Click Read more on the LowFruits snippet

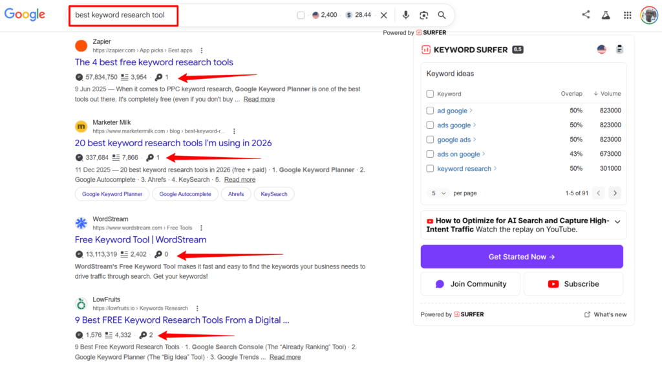pyautogui.click(x=285, y=357)
